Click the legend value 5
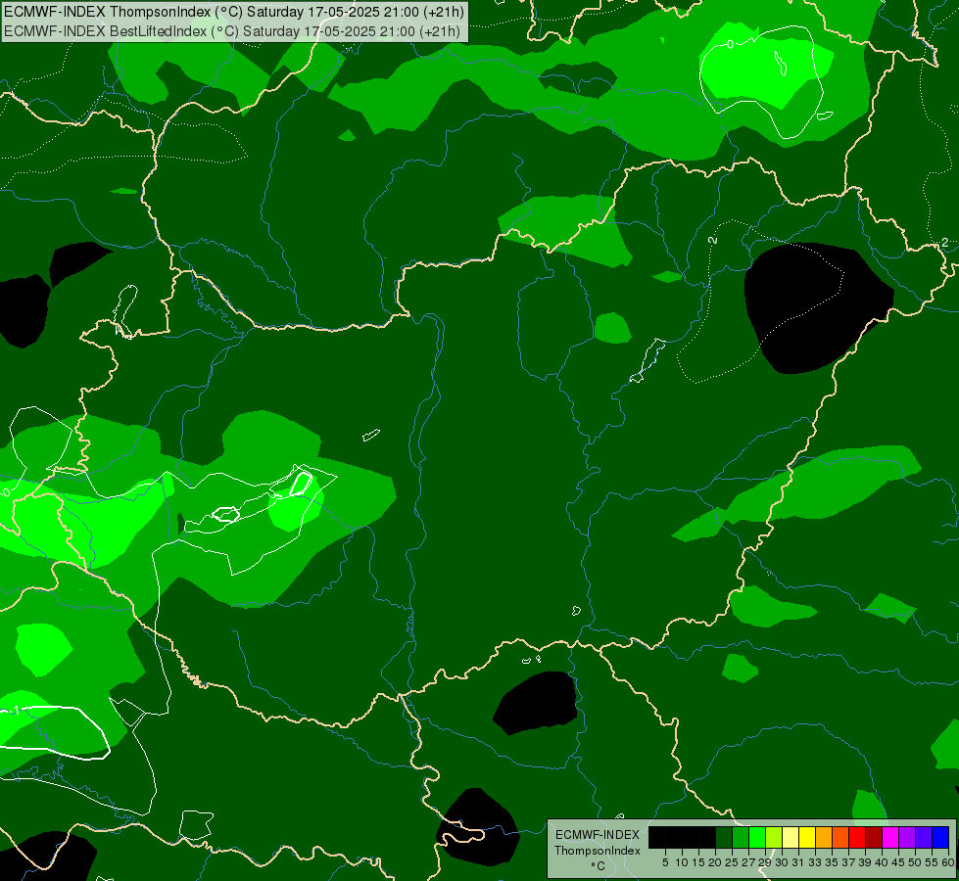 (665, 862)
